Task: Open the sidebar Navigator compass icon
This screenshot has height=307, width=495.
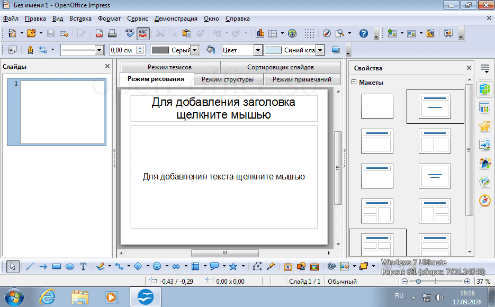Action: [484, 201]
